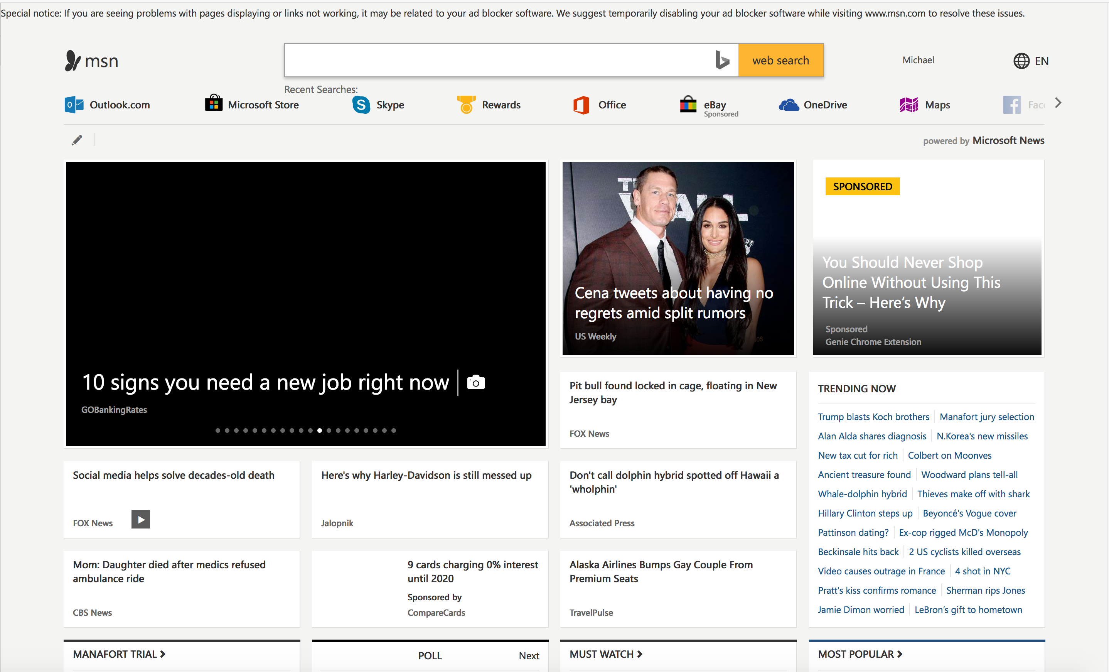The width and height of the screenshot is (1109, 672).
Task: Open the Rewards medal icon
Action: 466,105
